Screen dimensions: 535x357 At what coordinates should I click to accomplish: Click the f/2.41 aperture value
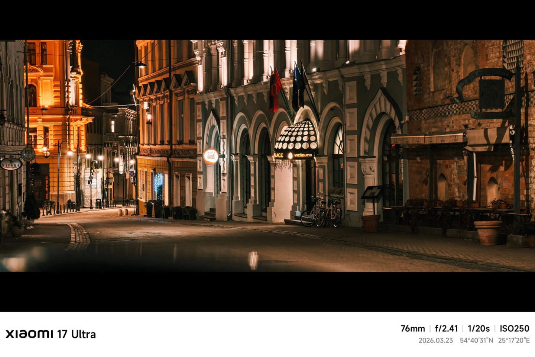point(446,328)
